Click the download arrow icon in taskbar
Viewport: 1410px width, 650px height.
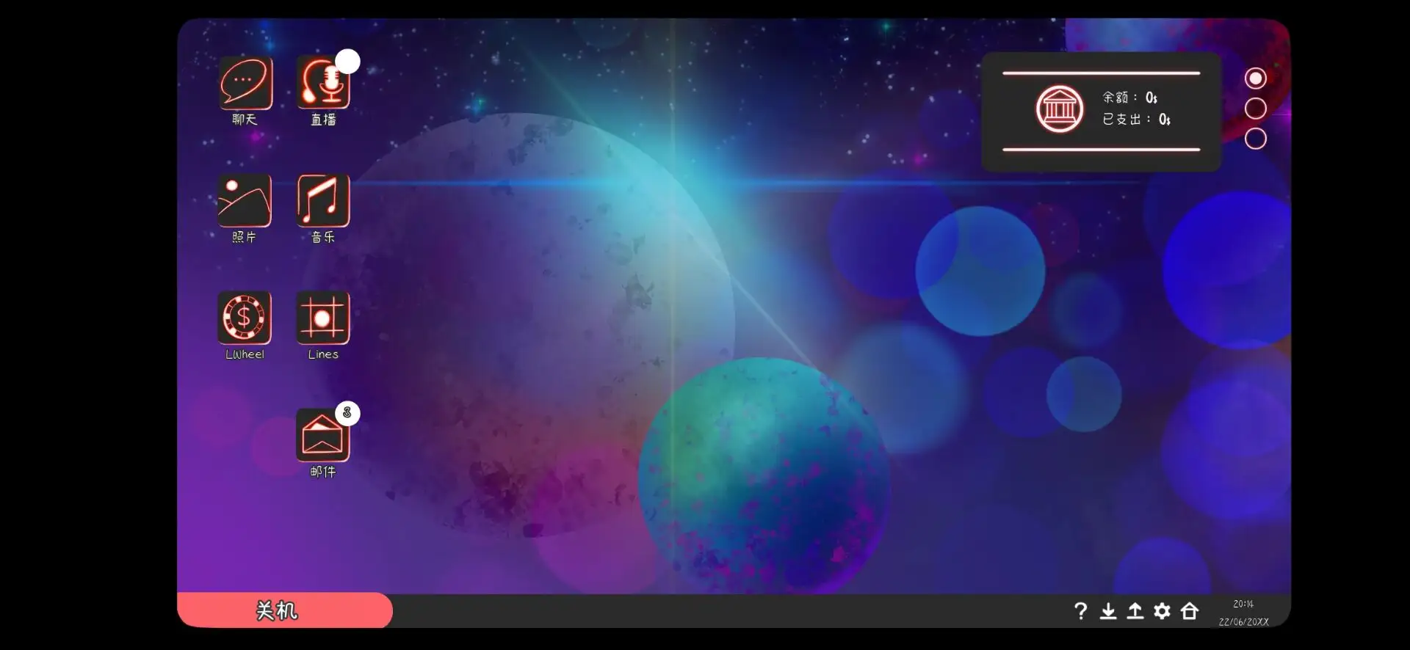coord(1108,611)
